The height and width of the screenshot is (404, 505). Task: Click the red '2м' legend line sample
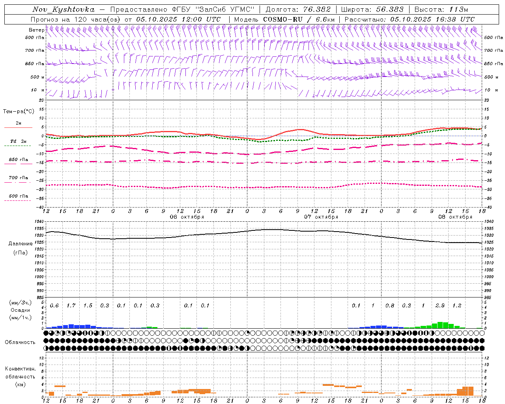pyautogui.click(x=19, y=127)
